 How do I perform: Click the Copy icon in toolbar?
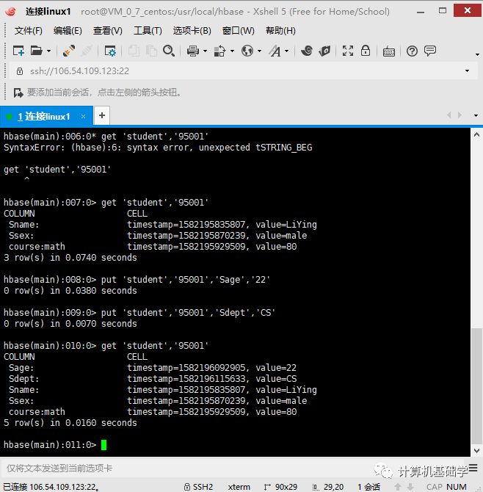point(134,51)
